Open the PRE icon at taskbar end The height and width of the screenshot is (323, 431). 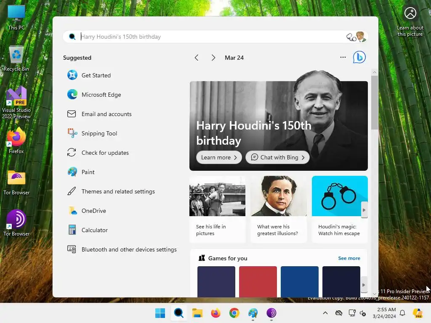[x=418, y=313]
